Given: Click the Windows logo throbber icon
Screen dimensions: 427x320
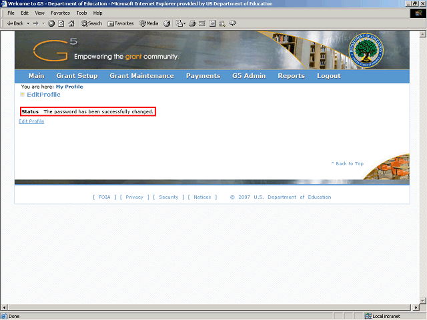Looking at the screenshot, I should click(x=418, y=13).
